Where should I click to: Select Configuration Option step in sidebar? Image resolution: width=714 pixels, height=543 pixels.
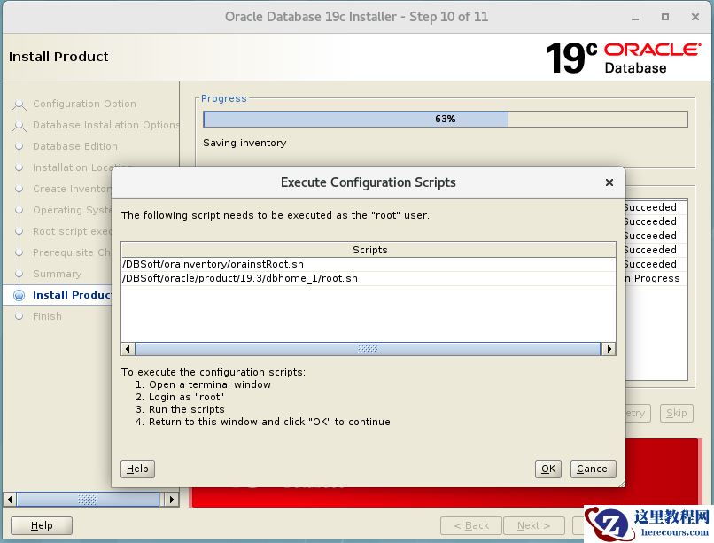pos(84,104)
